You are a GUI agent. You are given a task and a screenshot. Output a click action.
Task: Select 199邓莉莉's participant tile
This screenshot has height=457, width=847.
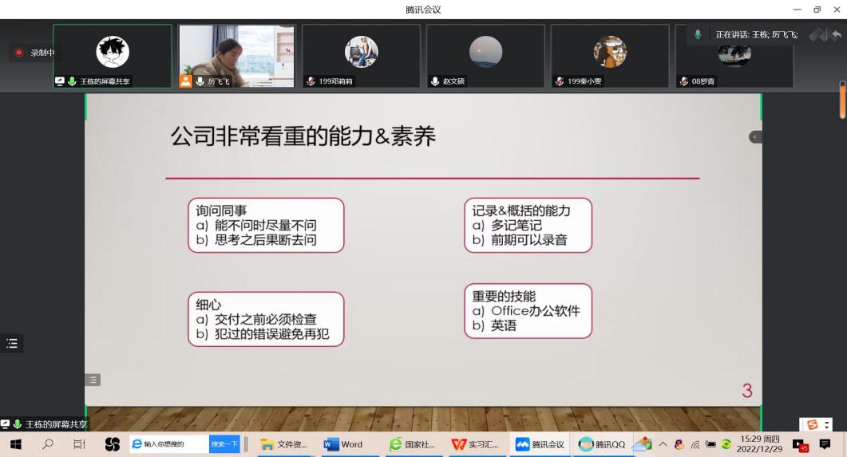coord(361,55)
